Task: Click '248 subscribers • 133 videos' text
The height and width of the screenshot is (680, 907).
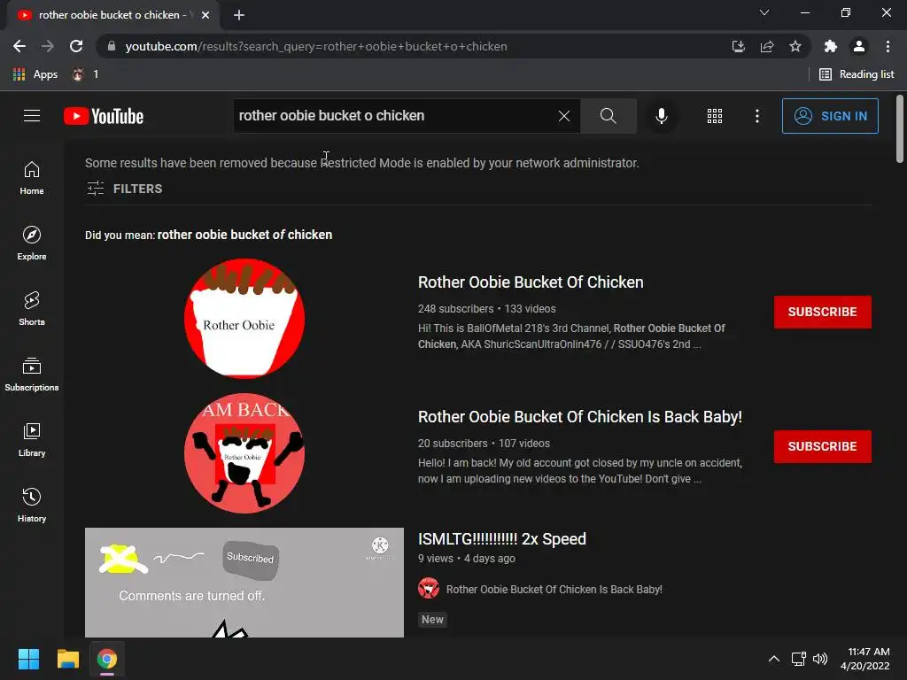Action: coord(486,309)
